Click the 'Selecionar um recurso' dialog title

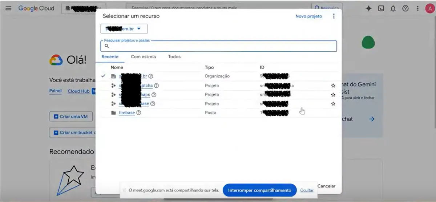[131, 16]
